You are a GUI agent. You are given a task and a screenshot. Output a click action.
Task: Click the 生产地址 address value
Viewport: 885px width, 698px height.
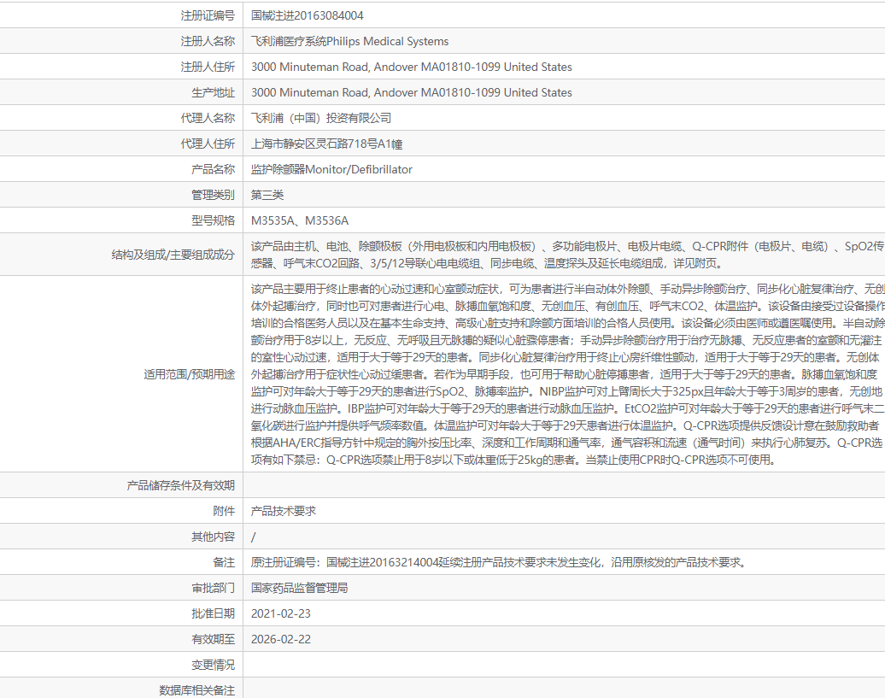tap(412, 92)
